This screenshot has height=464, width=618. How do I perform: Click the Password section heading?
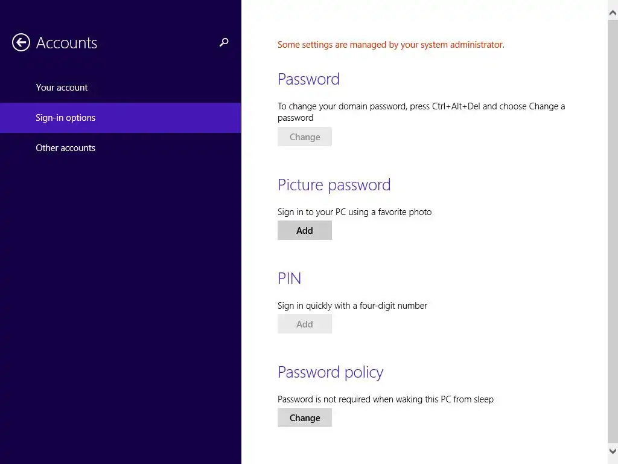[308, 79]
